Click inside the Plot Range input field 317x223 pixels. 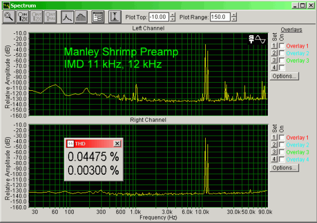tap(220, 17)
